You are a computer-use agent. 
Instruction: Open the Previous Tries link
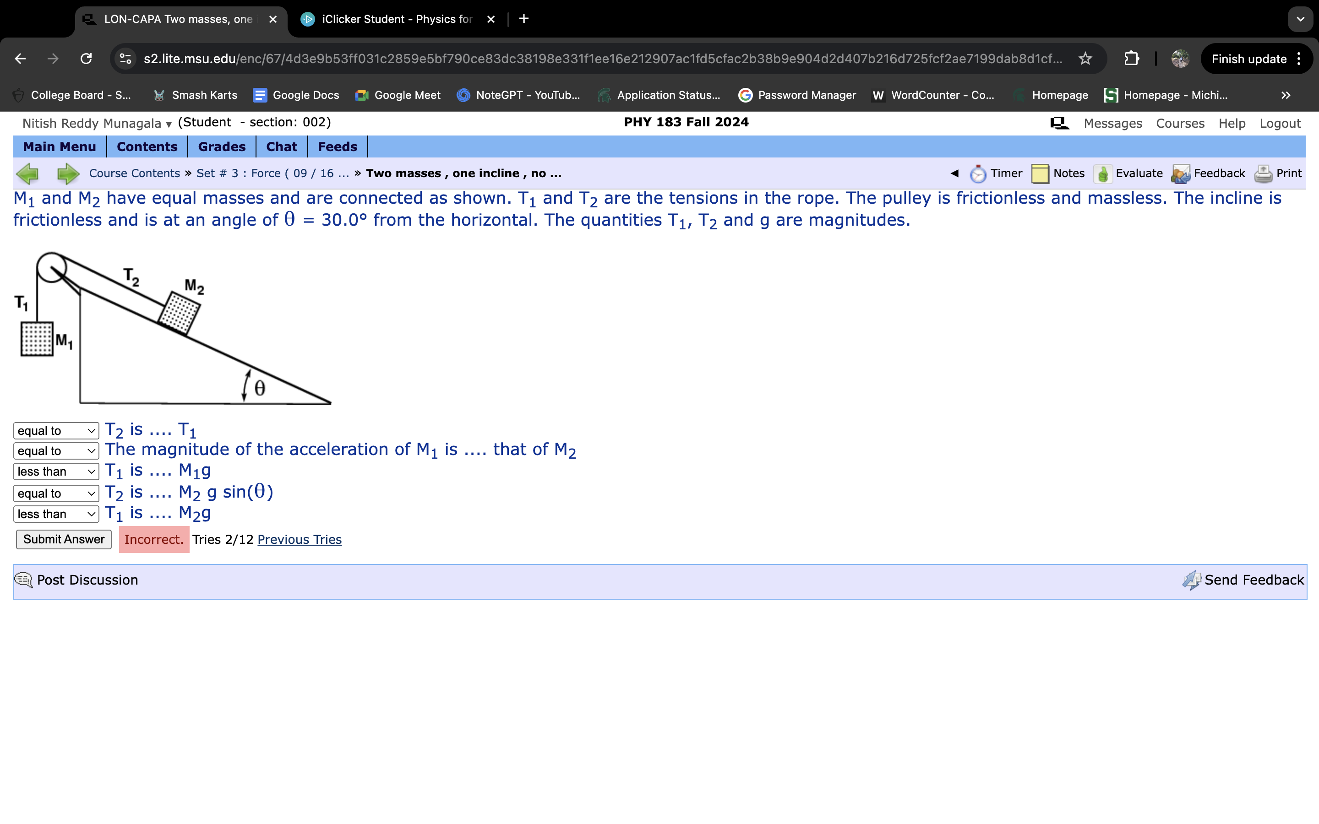pos(299,540)
